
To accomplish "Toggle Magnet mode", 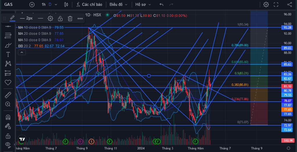I will (x=8, y=117).
